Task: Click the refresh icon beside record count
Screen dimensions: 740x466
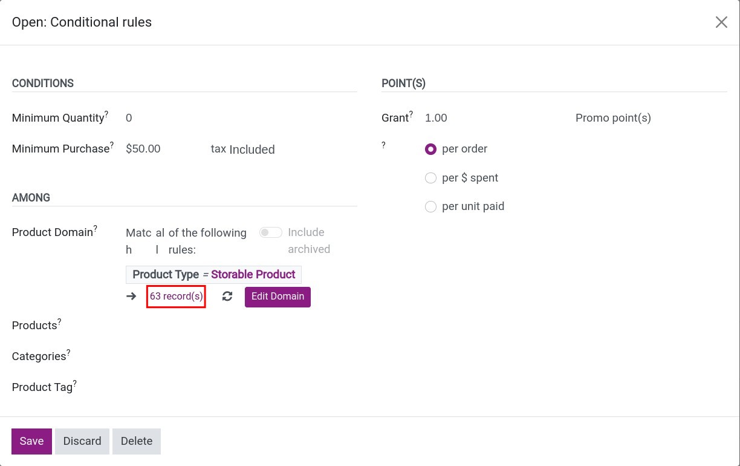Action: [227, 297]
